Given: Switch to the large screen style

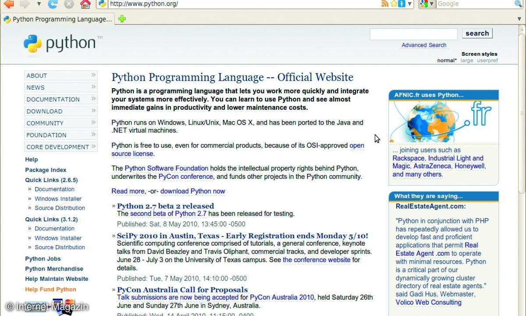Looking at the screenshot, I should [x=467, y=61].
